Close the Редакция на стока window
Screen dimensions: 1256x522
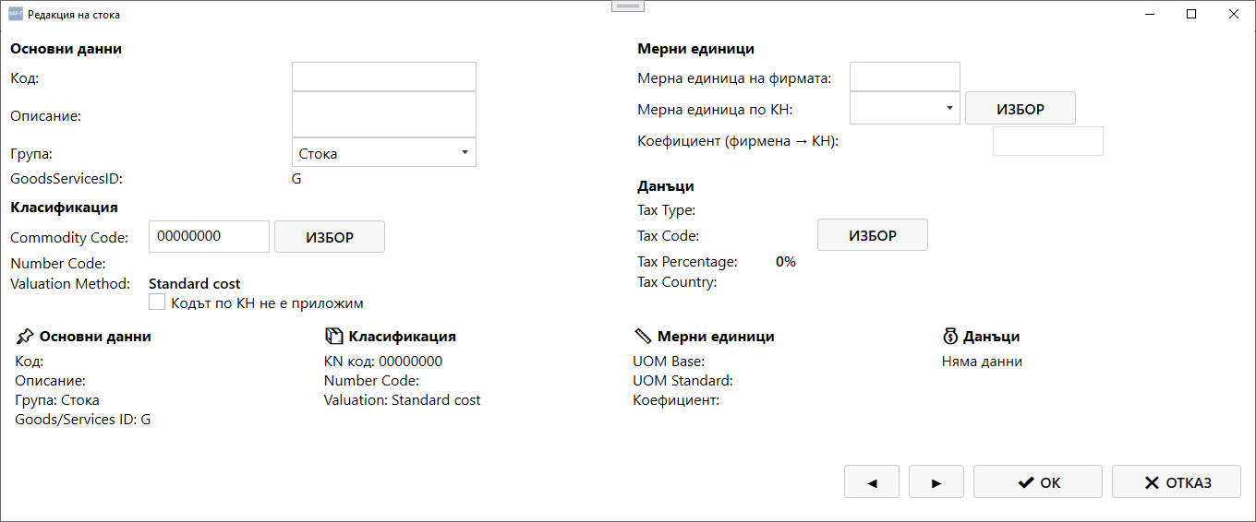(x=1234, y=14)
